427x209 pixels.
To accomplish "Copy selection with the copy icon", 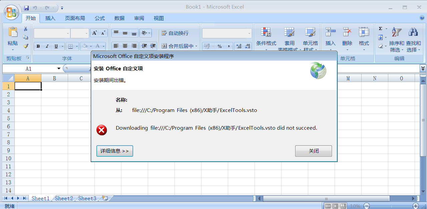I will 26,37.
